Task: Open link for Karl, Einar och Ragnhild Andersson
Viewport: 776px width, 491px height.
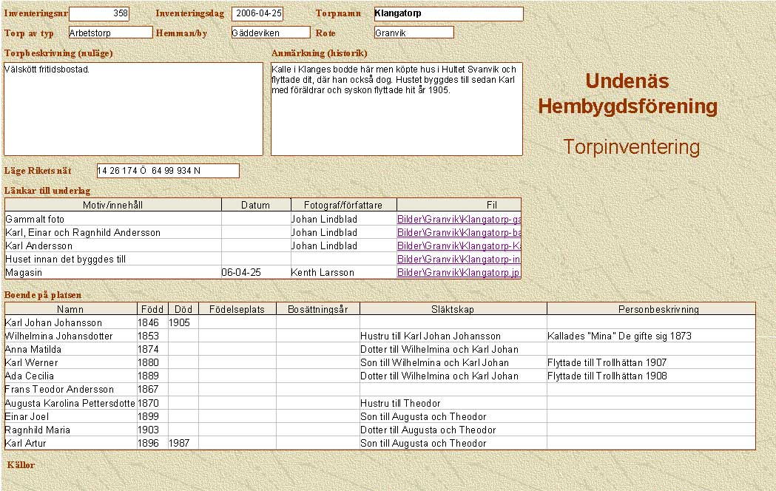Action: [x=459, y=233]
